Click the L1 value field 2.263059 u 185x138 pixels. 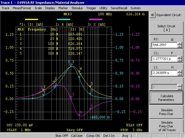[x=164, y=73]
